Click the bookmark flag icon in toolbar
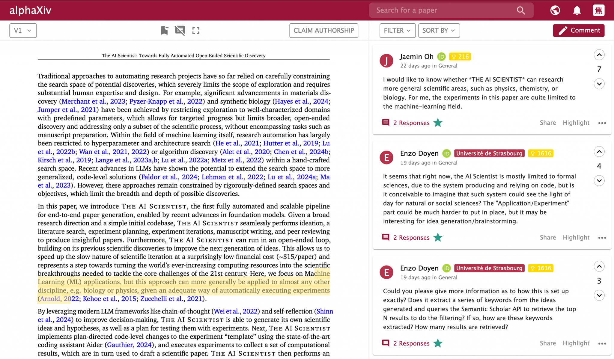The width and height of the screenshot is (614, 359). [164, 30]
